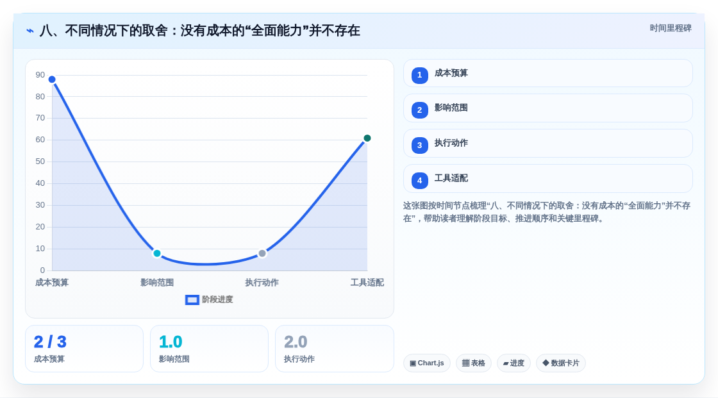Image resolution: width=718 pixels, height=398 pixels.
Task: Click the Chart.js tag chip
Action: [x=427, y=363]
